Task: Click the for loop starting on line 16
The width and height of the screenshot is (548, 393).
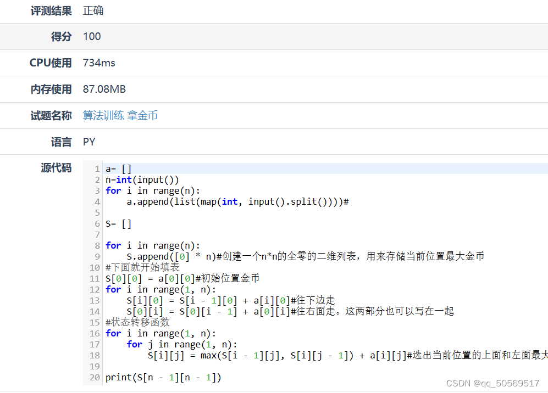Action: click(x=154, y=333)
